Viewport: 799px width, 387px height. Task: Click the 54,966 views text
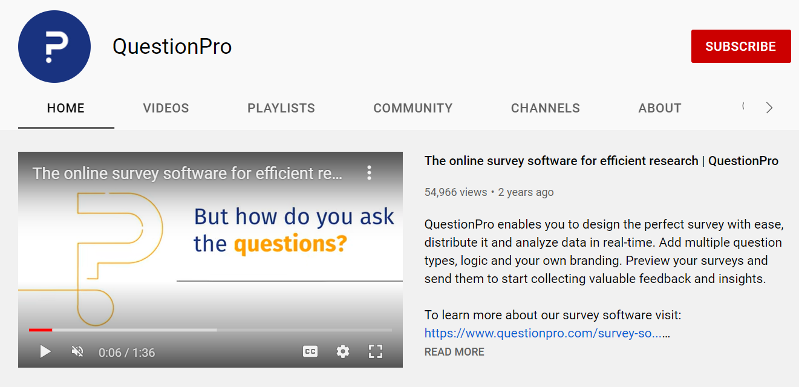[x=455, y=192]
